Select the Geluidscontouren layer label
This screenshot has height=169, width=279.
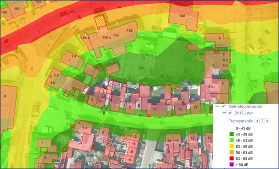[243, 106]
